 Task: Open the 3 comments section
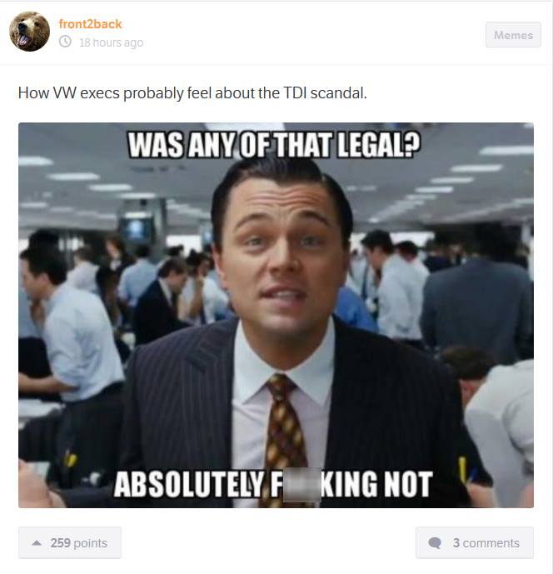click(475, 542)
